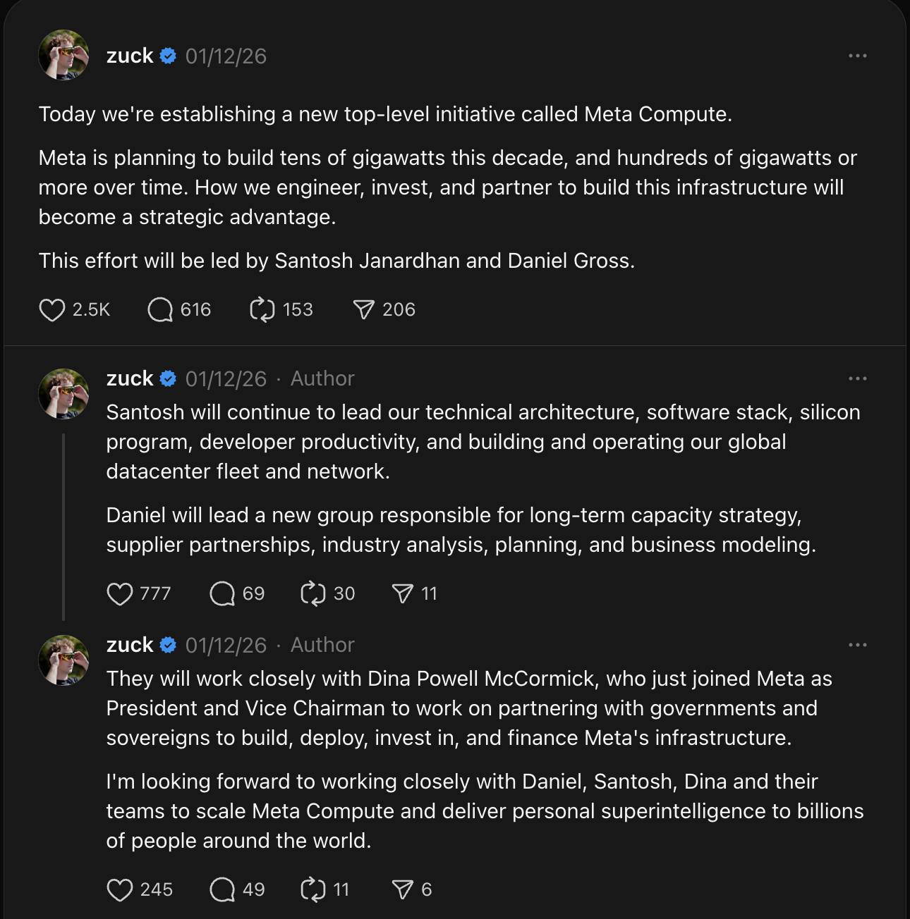Open zuck's profile via his username

coord(129,55)
